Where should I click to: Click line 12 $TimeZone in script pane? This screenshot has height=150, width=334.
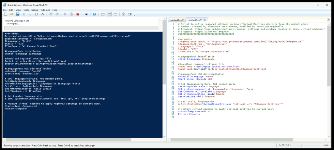click(204, 52)
